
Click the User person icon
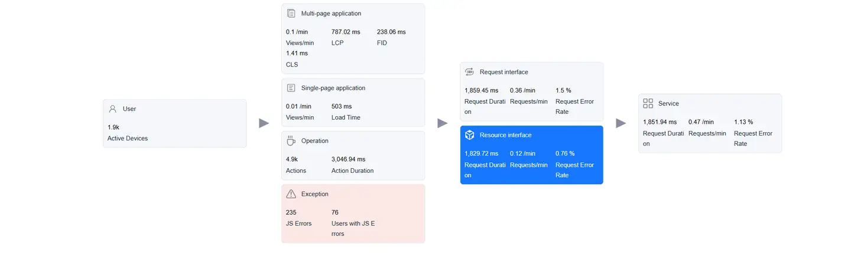(113, 109)
